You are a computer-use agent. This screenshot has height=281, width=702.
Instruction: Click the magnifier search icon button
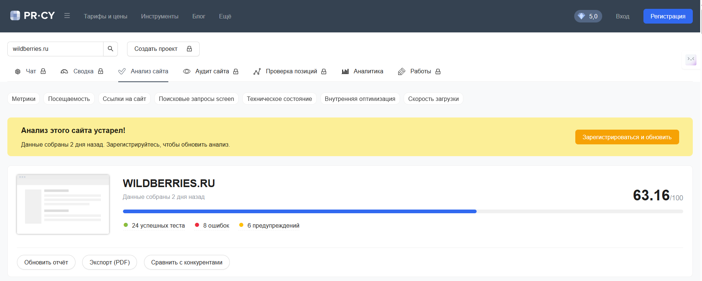pos(110,49)
